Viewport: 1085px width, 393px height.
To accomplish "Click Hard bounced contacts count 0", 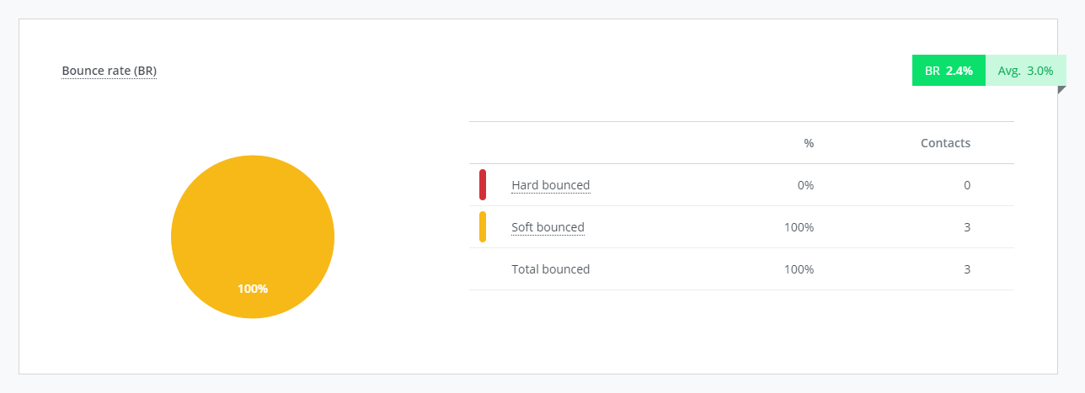I will [x=967, y=185].
